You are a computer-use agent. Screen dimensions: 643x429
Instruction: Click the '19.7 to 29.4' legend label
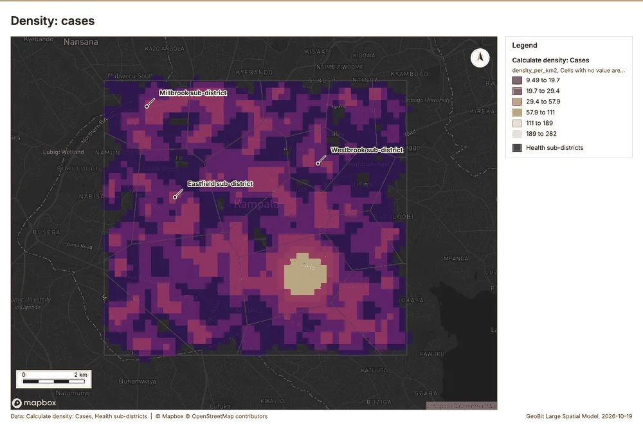coord(543,91)
